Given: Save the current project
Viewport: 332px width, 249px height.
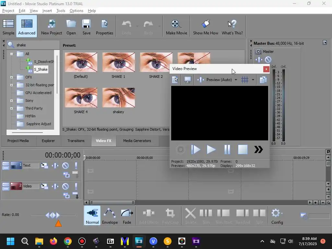Looking at the screenshot, I should coord(86,27).
